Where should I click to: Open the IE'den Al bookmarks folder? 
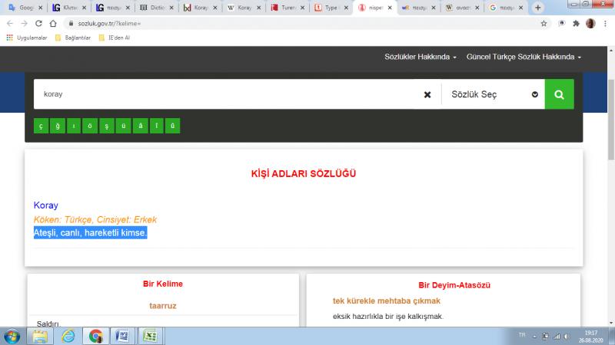coord(114,38)
